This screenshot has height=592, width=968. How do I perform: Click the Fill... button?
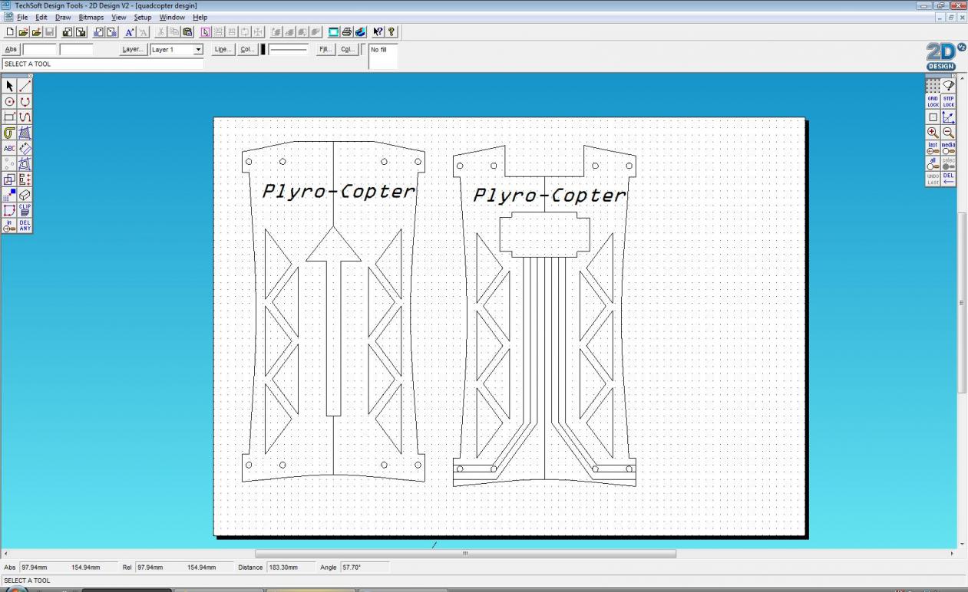(325, 49)
